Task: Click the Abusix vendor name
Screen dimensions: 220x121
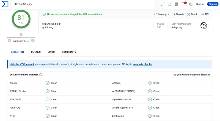Action: click(13, 83)
